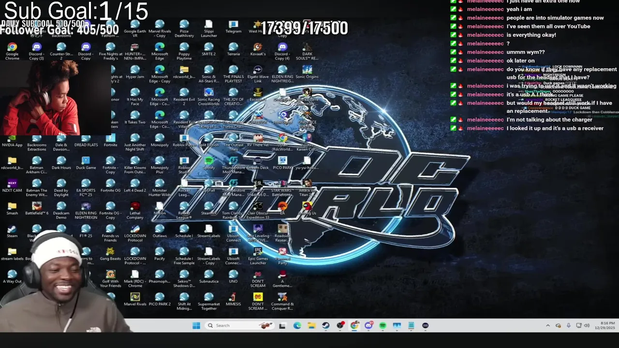Launch the Subnautica desktop shortcut
Image resolution: width=619 pixels, height=348 pixels.
pos(209,276)
